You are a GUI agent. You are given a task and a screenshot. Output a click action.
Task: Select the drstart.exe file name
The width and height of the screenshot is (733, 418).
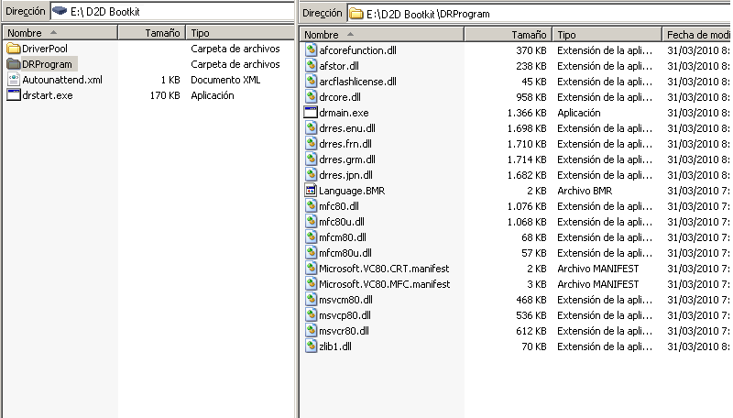pos(48,95)
